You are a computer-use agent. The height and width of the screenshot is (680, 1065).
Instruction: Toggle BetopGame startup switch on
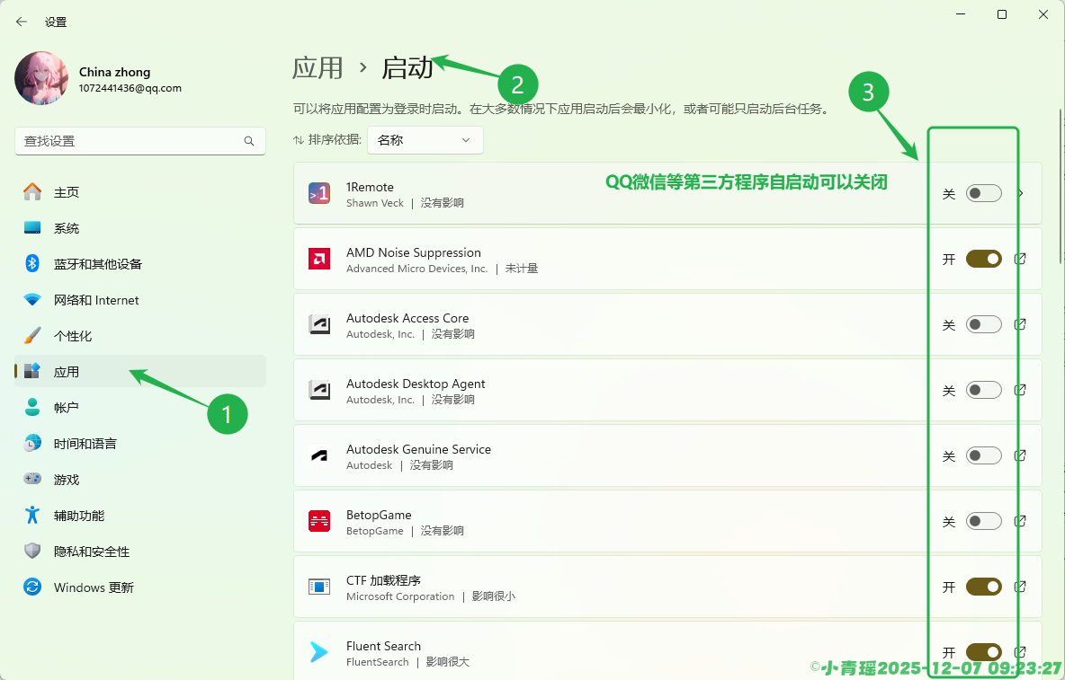[x=983, y=521]
